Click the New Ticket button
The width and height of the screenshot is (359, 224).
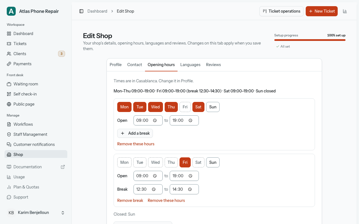coord(322,11)
